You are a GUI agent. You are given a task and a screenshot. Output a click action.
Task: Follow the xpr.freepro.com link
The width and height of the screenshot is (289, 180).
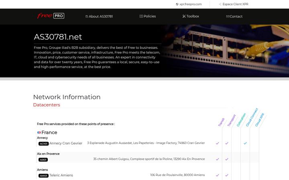click(x=191, y=4)
